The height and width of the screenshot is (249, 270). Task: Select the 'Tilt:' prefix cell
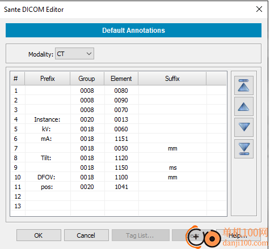click(48, 158)
